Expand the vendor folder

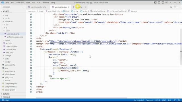click(13, 62)
